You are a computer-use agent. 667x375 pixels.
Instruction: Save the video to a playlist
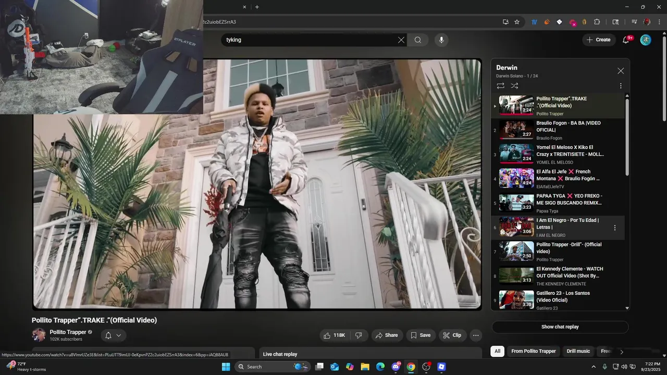coord(421,335)
